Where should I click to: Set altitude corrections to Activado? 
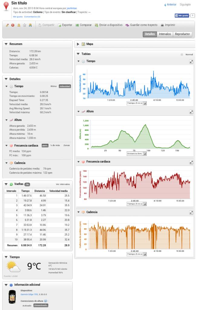pyautogui.click(x=27, y=305)
